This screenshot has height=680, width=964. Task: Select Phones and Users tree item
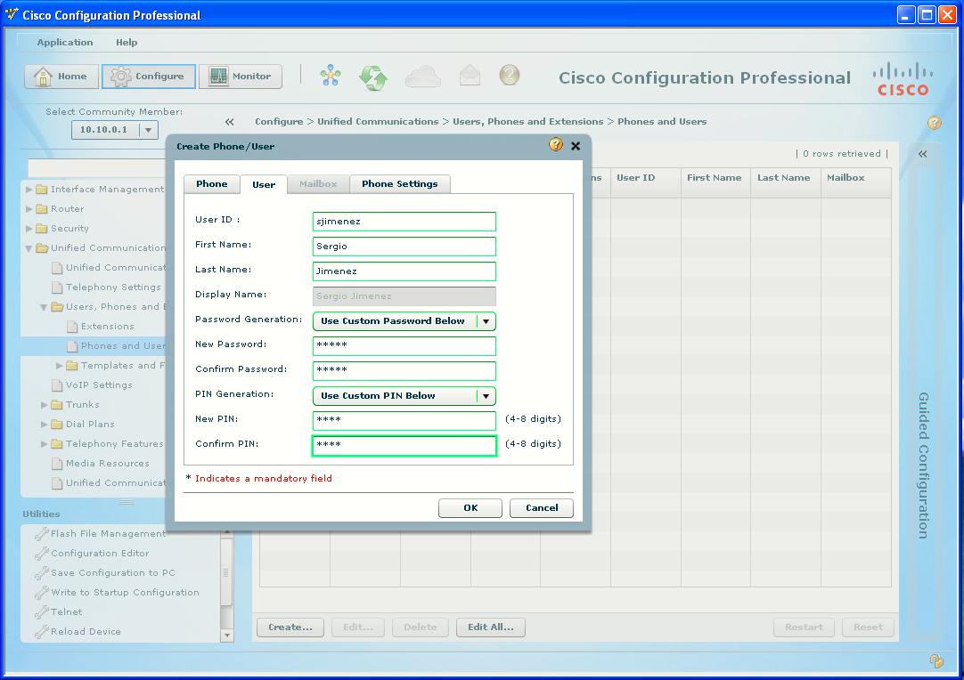(x=123, y=346)
